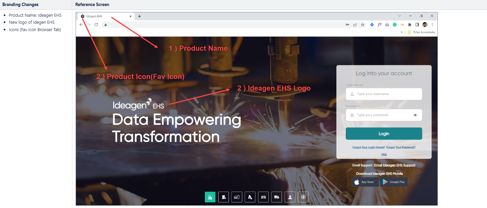
Task: Open the Extensions puzzle piece menu
Action: [410, 25]
